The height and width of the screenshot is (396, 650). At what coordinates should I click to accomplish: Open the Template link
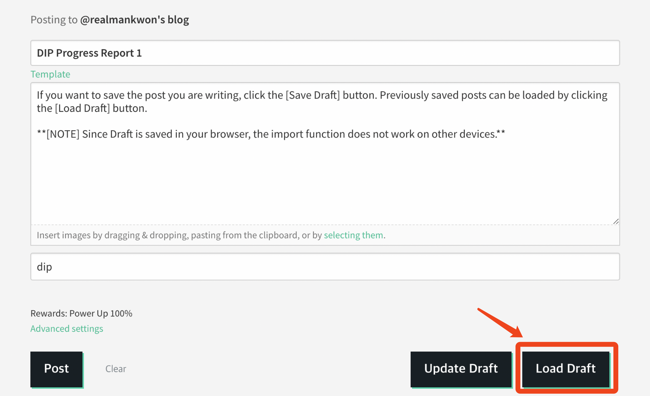(50, 74)
